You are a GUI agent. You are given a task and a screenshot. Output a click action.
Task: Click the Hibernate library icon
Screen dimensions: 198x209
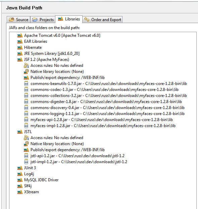[x=20, y=47]
